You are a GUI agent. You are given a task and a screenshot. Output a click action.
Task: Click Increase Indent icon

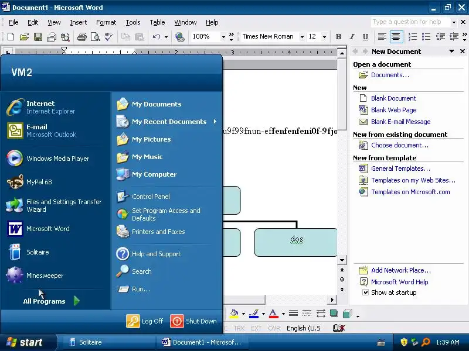click(454, 37)
